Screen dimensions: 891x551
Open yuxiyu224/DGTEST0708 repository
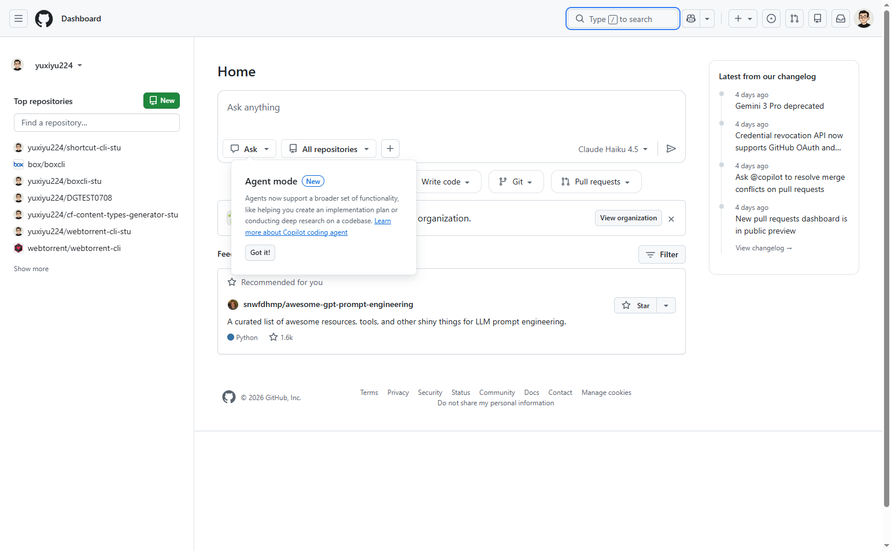(x=69, y=198)
